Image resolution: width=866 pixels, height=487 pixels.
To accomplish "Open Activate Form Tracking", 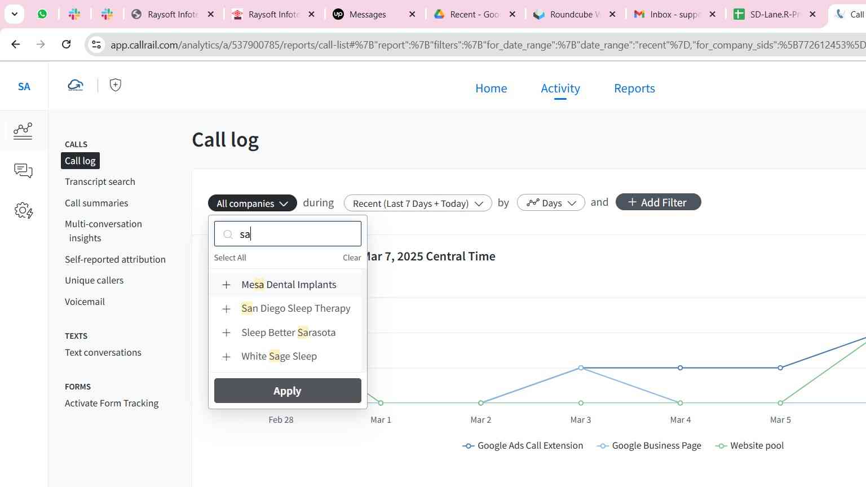I will point(112,403).
